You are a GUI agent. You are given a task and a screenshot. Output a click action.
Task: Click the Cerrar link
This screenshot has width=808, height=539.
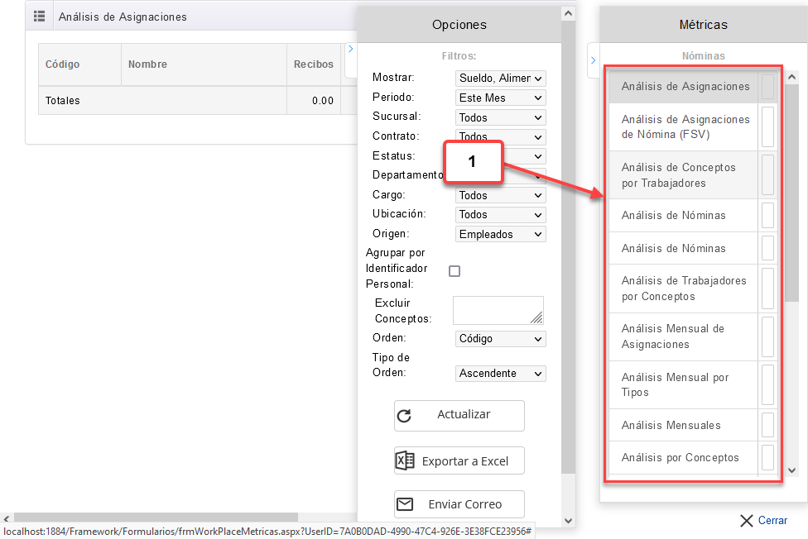pos(772,521)
